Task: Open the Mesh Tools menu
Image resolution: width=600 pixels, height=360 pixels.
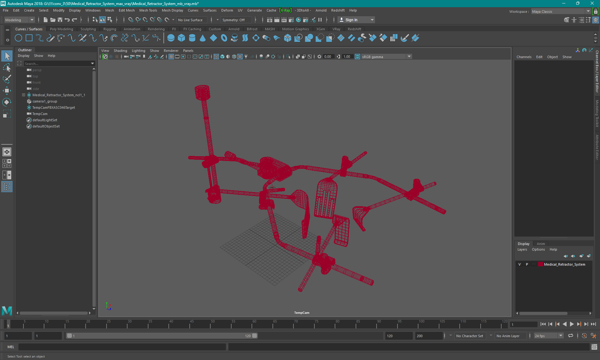Action: [148, 10]
